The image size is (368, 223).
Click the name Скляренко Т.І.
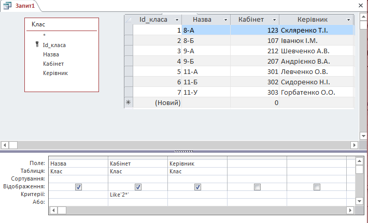[304, 31]
